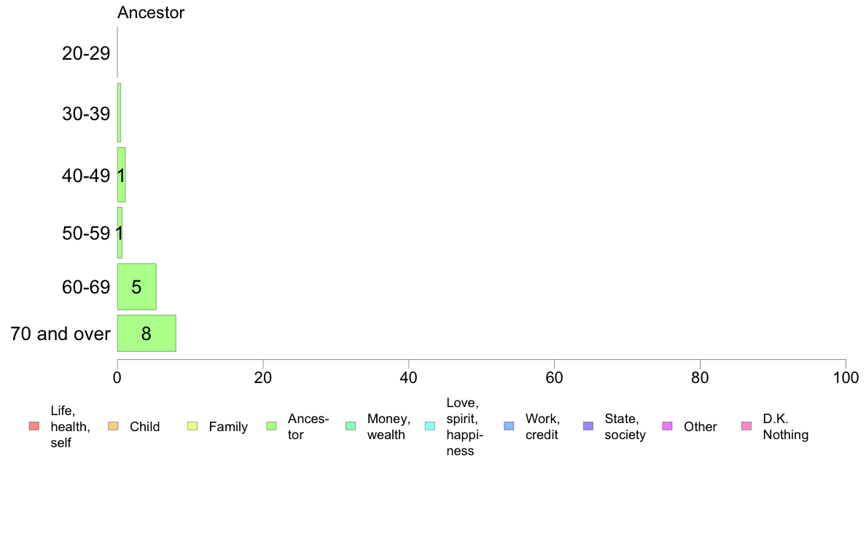866x536 pixels.
Task: Select the 20-29 axis label
Action: 86,54
